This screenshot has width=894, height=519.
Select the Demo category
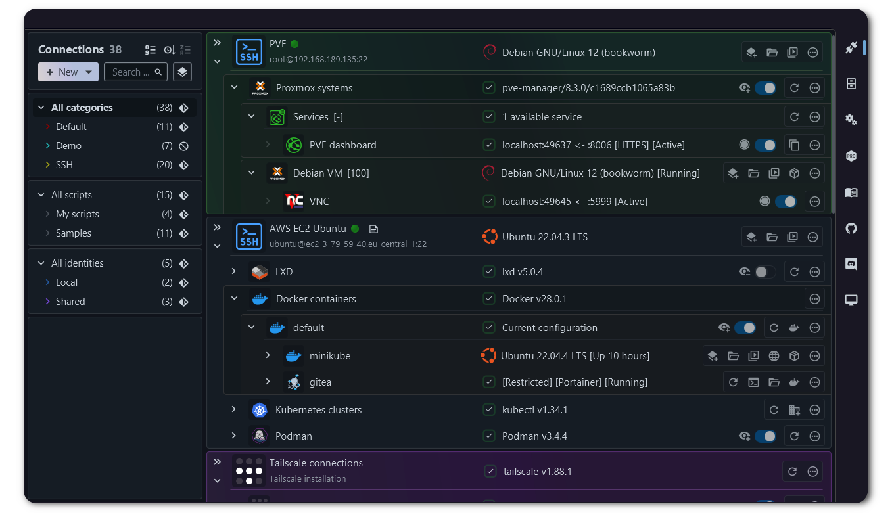(69, 146)
